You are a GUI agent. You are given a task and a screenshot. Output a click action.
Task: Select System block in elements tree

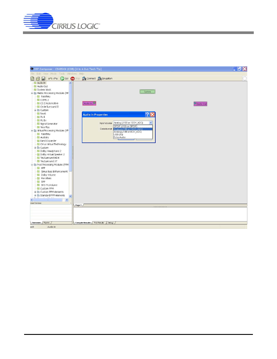[x=44, y=90]
